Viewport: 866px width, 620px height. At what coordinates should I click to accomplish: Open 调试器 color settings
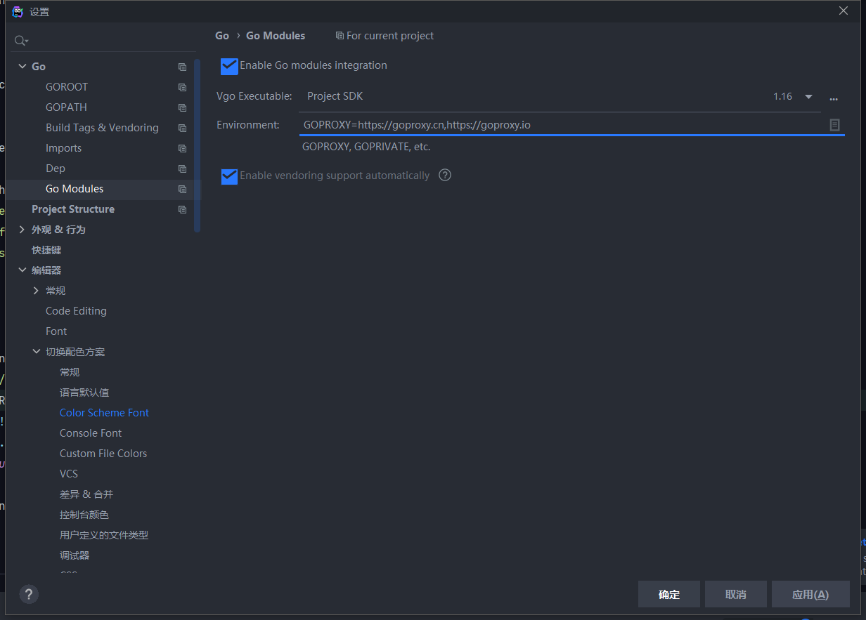coord(75,555)
